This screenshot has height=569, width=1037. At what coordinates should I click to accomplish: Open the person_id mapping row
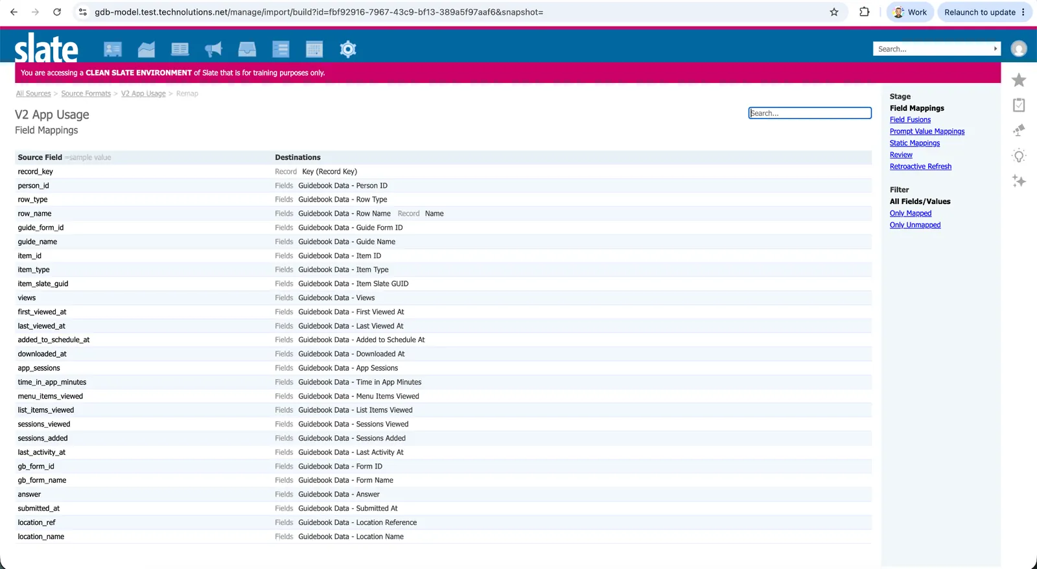click(x=443, y=185)
